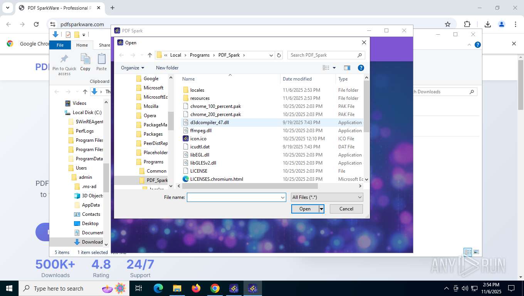
Task: Switch to the Share tab in File Explorer
Action: coord(104,45)
